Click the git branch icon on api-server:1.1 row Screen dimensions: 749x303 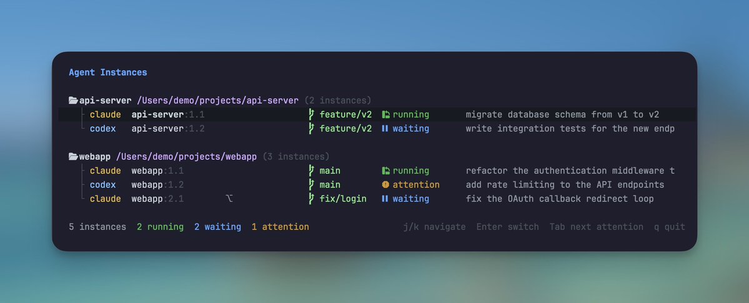coord(311,114)
